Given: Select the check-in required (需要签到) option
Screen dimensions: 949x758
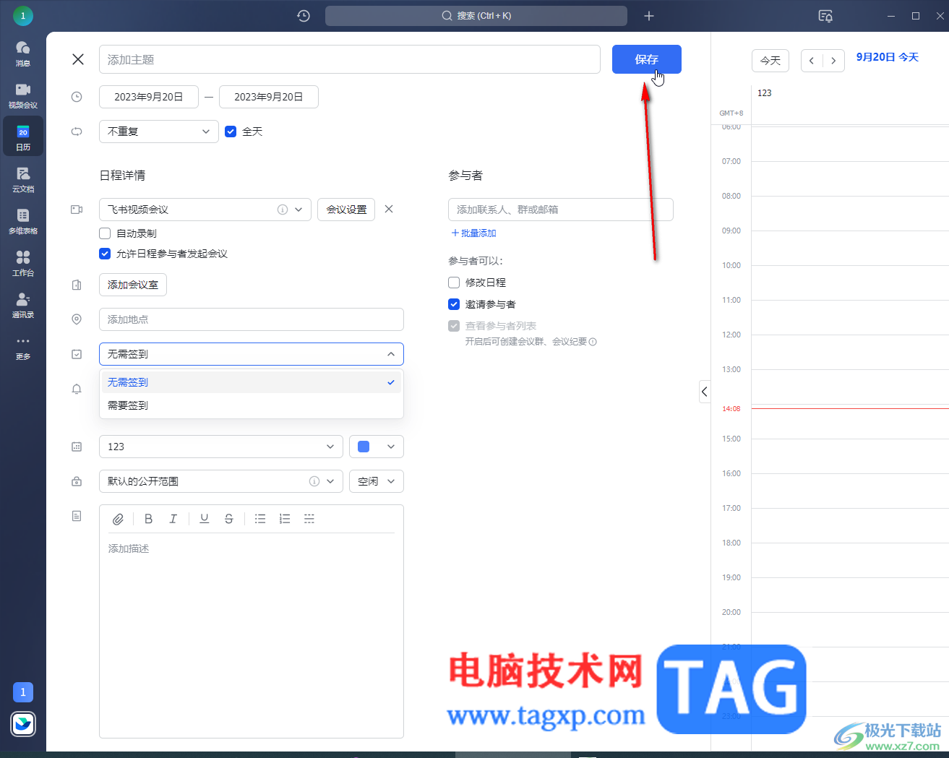Looking at the screenshot, I should coord(252,405).
